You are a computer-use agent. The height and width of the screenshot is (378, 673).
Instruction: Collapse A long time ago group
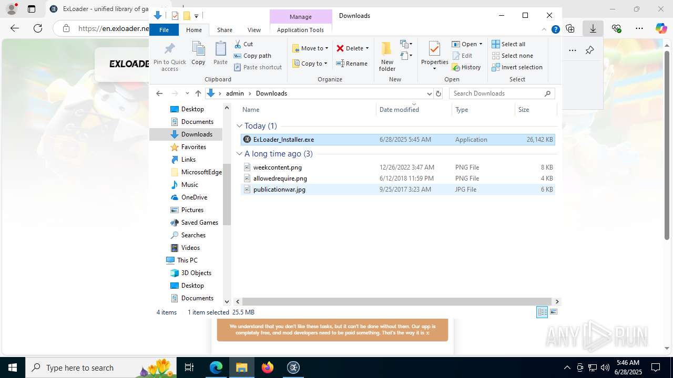(239, 154)
